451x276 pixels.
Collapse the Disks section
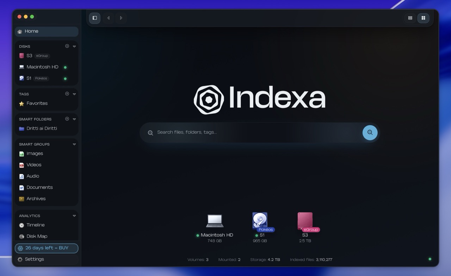coord(74,46)
